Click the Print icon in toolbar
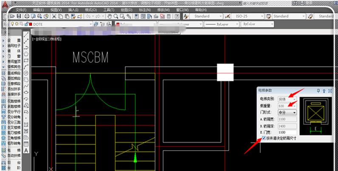 27,16
